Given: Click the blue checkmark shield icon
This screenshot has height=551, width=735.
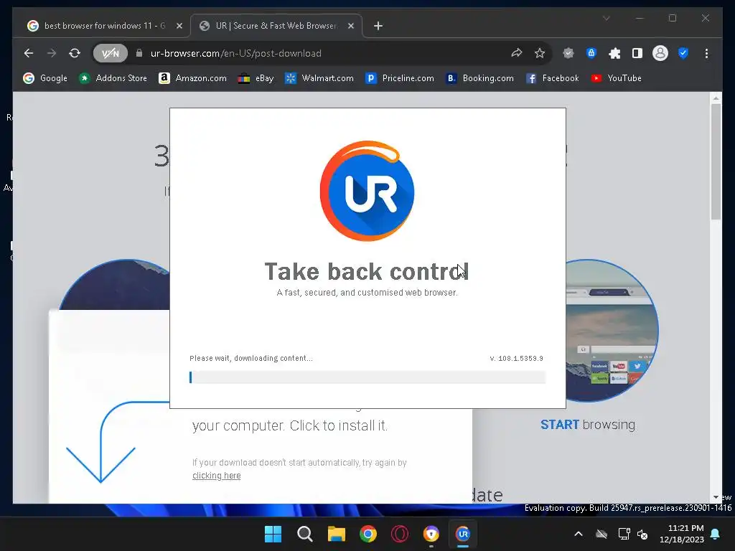Looking at the screenshot, I should 683,53.
